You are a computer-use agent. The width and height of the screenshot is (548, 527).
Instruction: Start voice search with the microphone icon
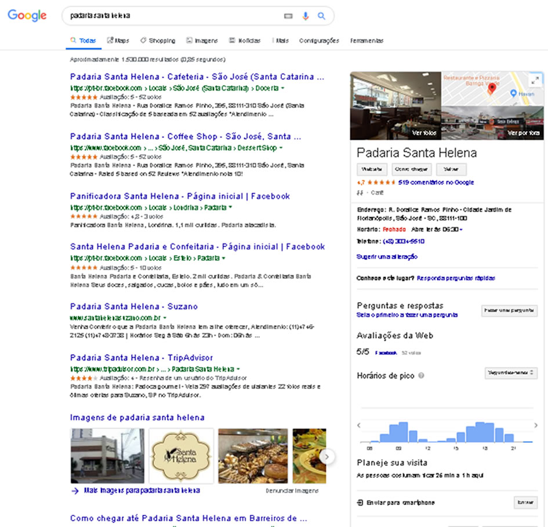click(x=306, y=16)
